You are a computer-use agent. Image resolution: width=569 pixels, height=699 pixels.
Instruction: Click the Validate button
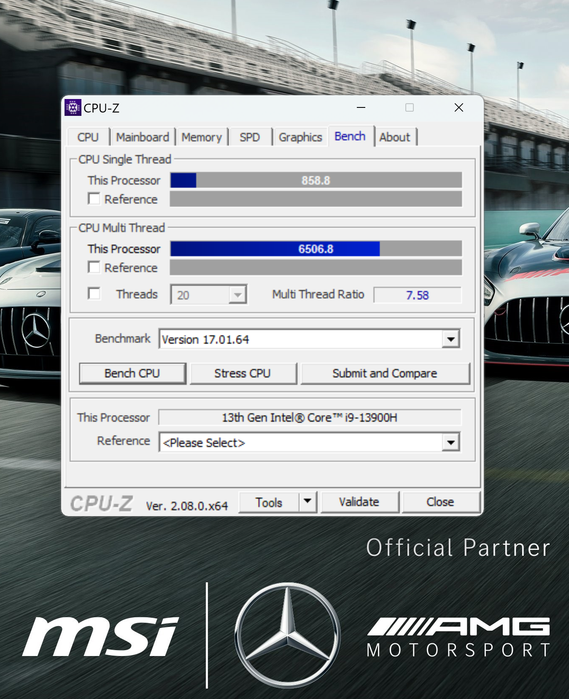click(x=359, y=502)
